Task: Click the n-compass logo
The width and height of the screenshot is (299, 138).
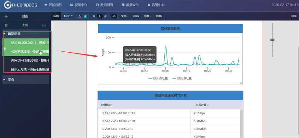Action: (20, 5)
